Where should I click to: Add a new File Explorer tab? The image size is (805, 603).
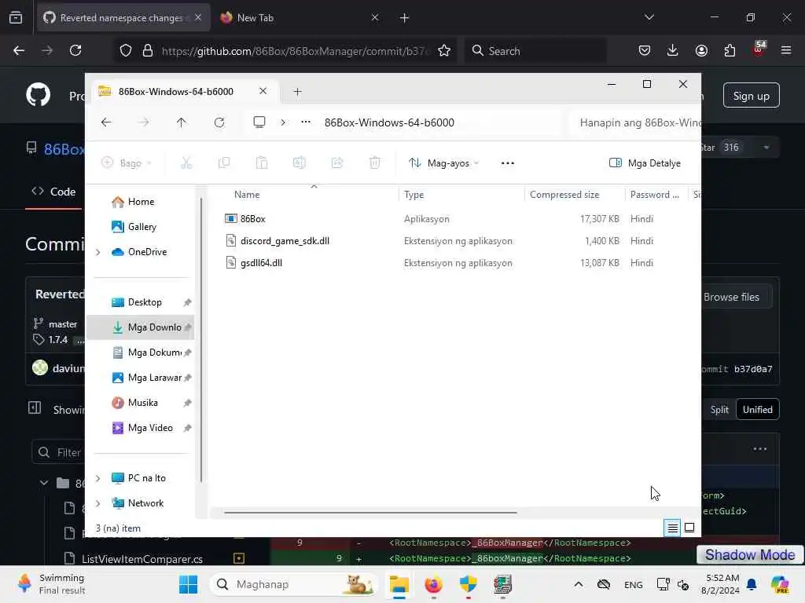click(x=297, y=92)
